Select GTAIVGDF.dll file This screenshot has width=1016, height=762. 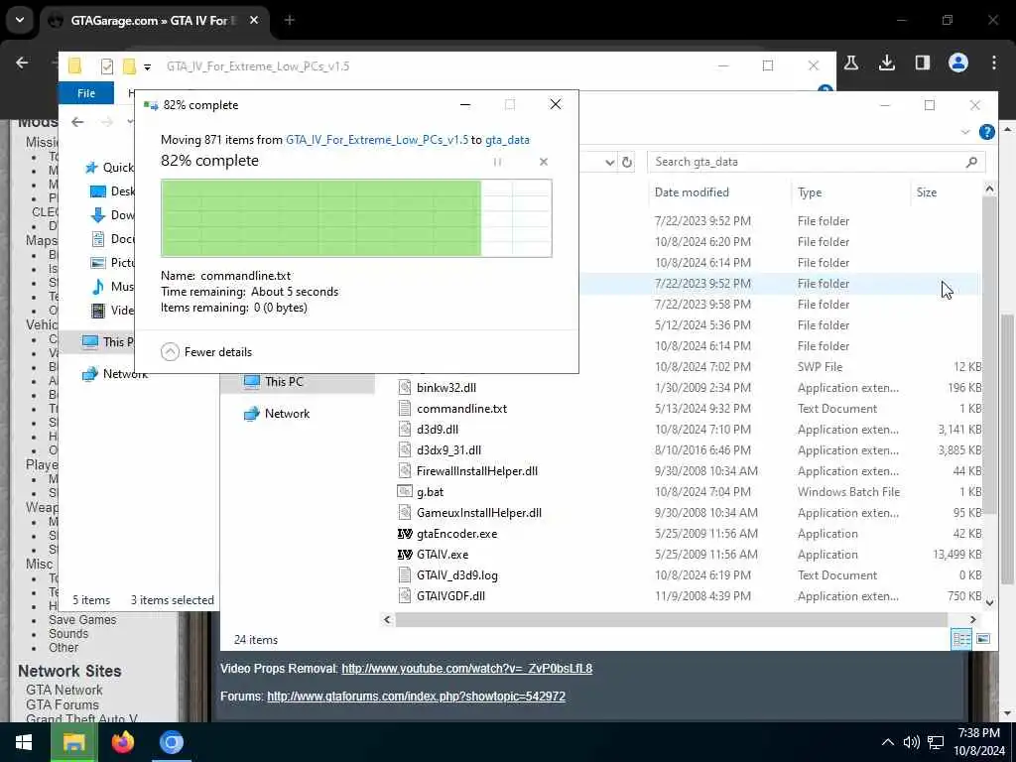point(450,596)
